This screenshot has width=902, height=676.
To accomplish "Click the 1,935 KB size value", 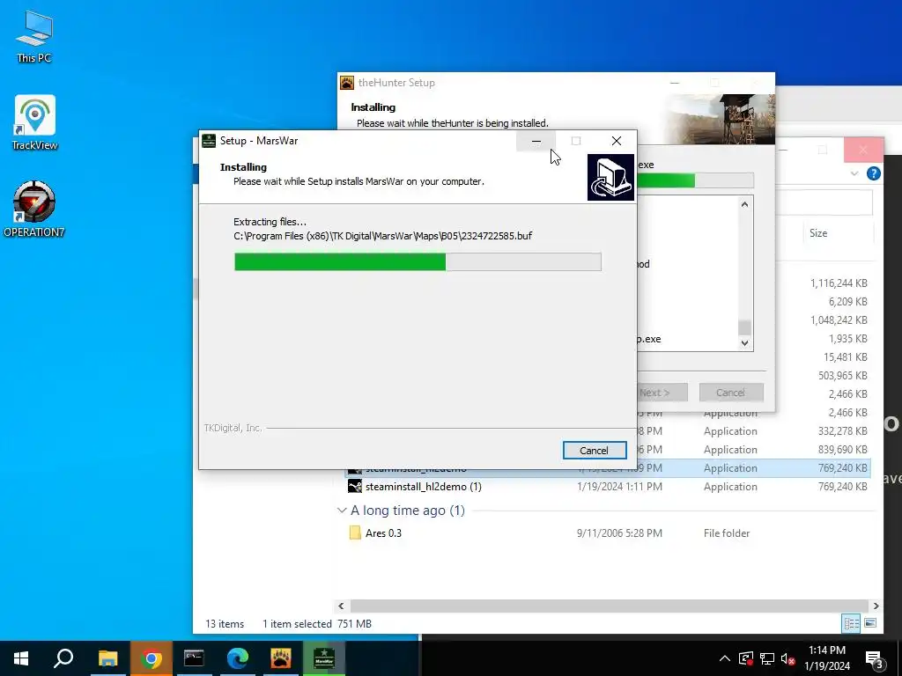I will click(x=847, y=339).
